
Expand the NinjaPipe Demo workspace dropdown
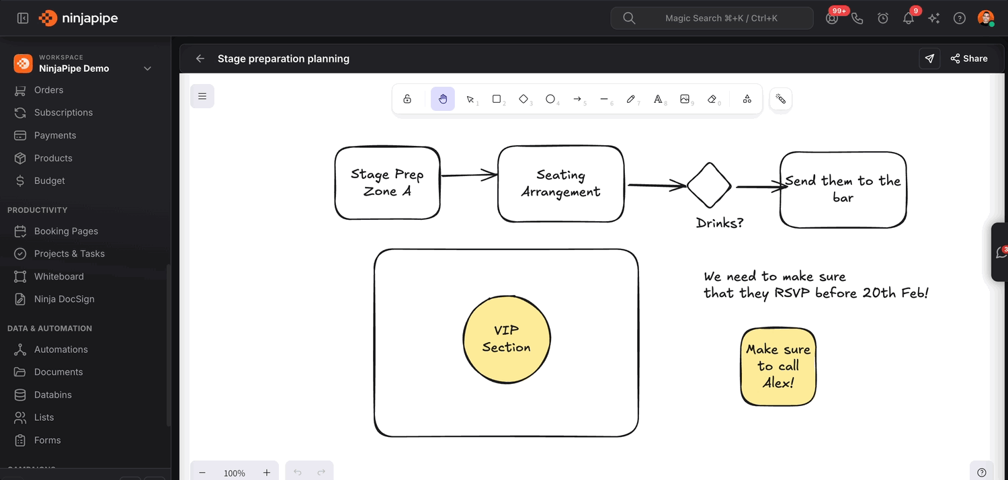click(148, 69)
